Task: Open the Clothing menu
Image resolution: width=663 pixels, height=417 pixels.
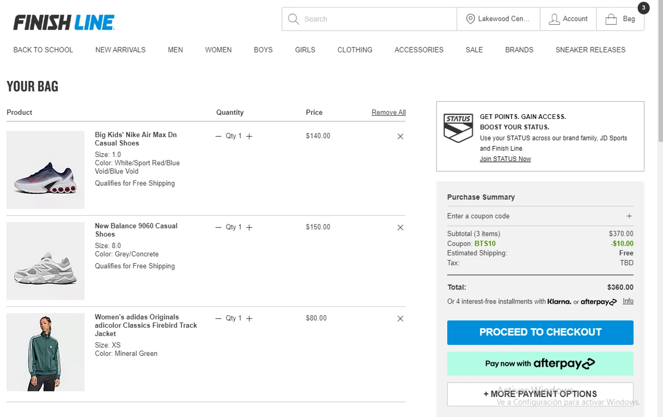Action: [355, 50]
